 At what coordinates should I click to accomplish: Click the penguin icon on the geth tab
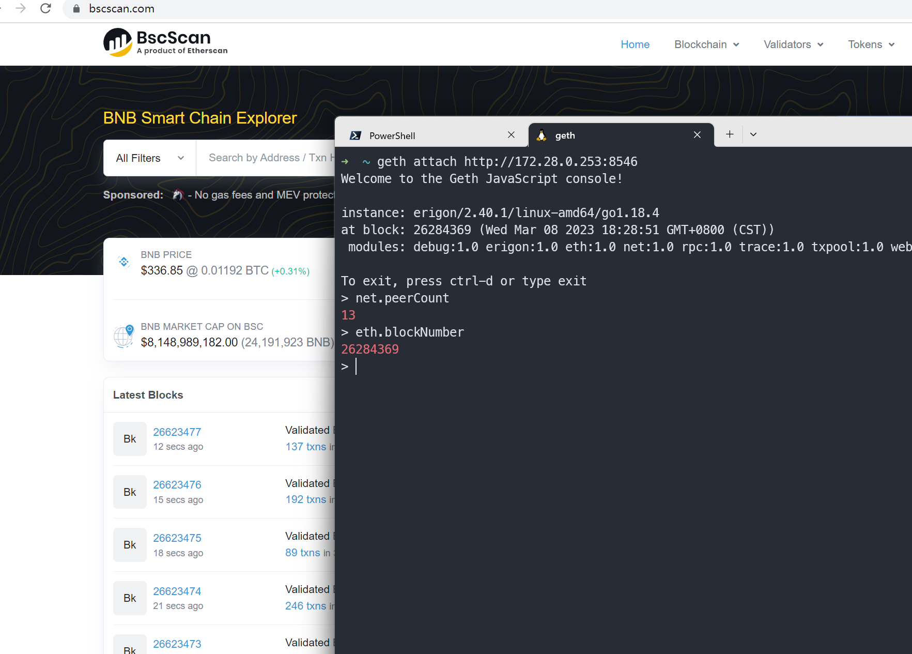click(542, 135)
